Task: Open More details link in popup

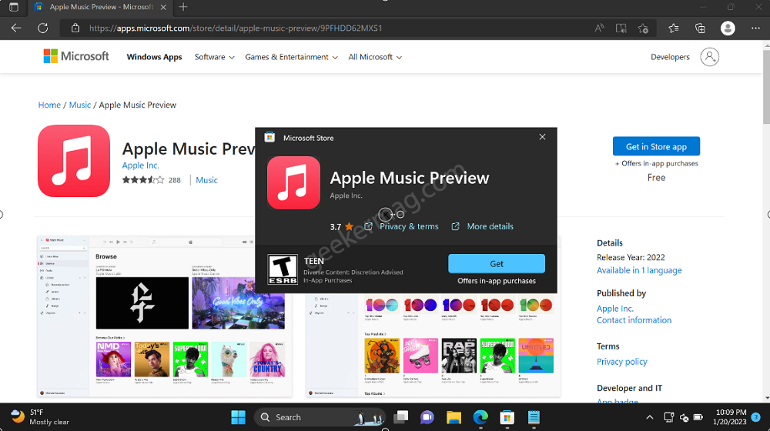Action: pos(490,226)
